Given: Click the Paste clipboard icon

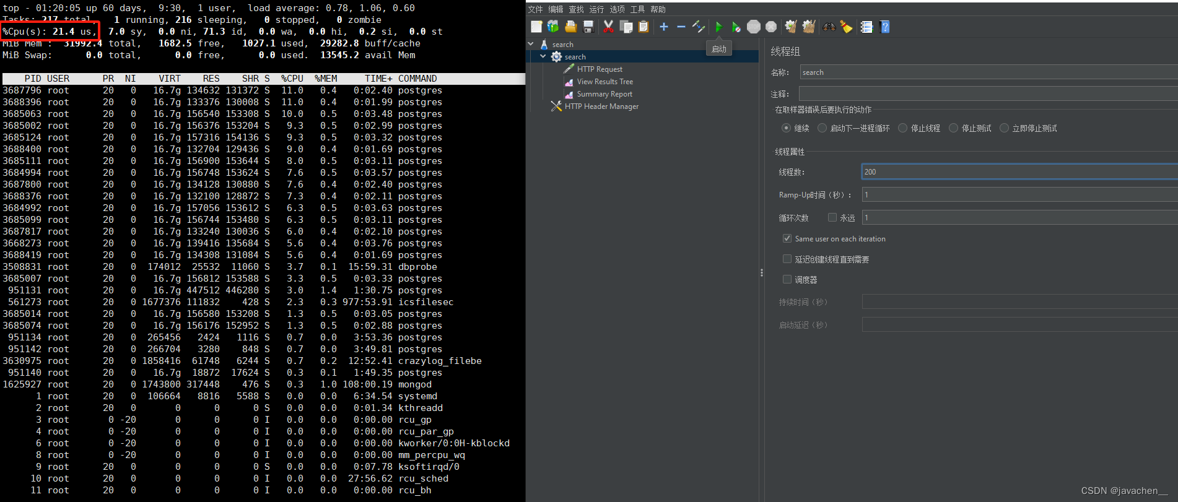Looking at the screenshot, I should pos(644,27).
